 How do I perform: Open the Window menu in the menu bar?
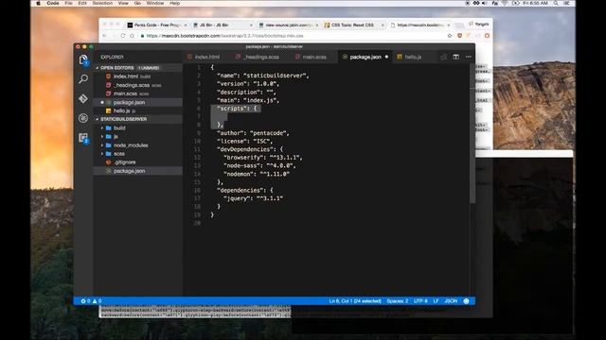[155, 3]
